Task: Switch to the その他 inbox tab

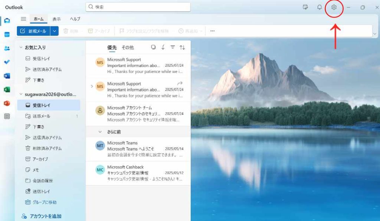Action: (128, 47)
